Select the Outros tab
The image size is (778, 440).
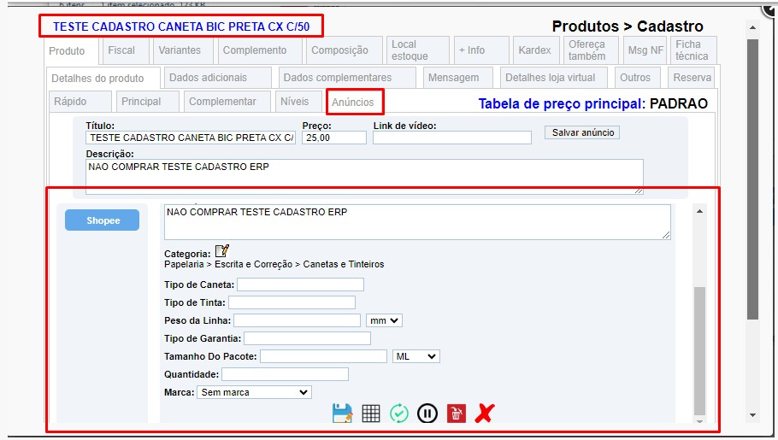pos(638,78)
